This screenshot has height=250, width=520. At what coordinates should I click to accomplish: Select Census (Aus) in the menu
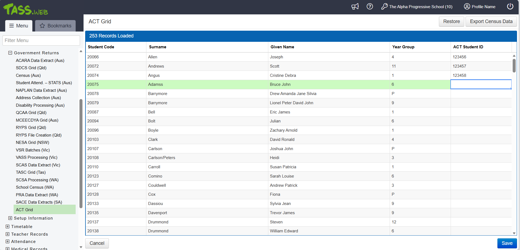[x=28, y=75]
